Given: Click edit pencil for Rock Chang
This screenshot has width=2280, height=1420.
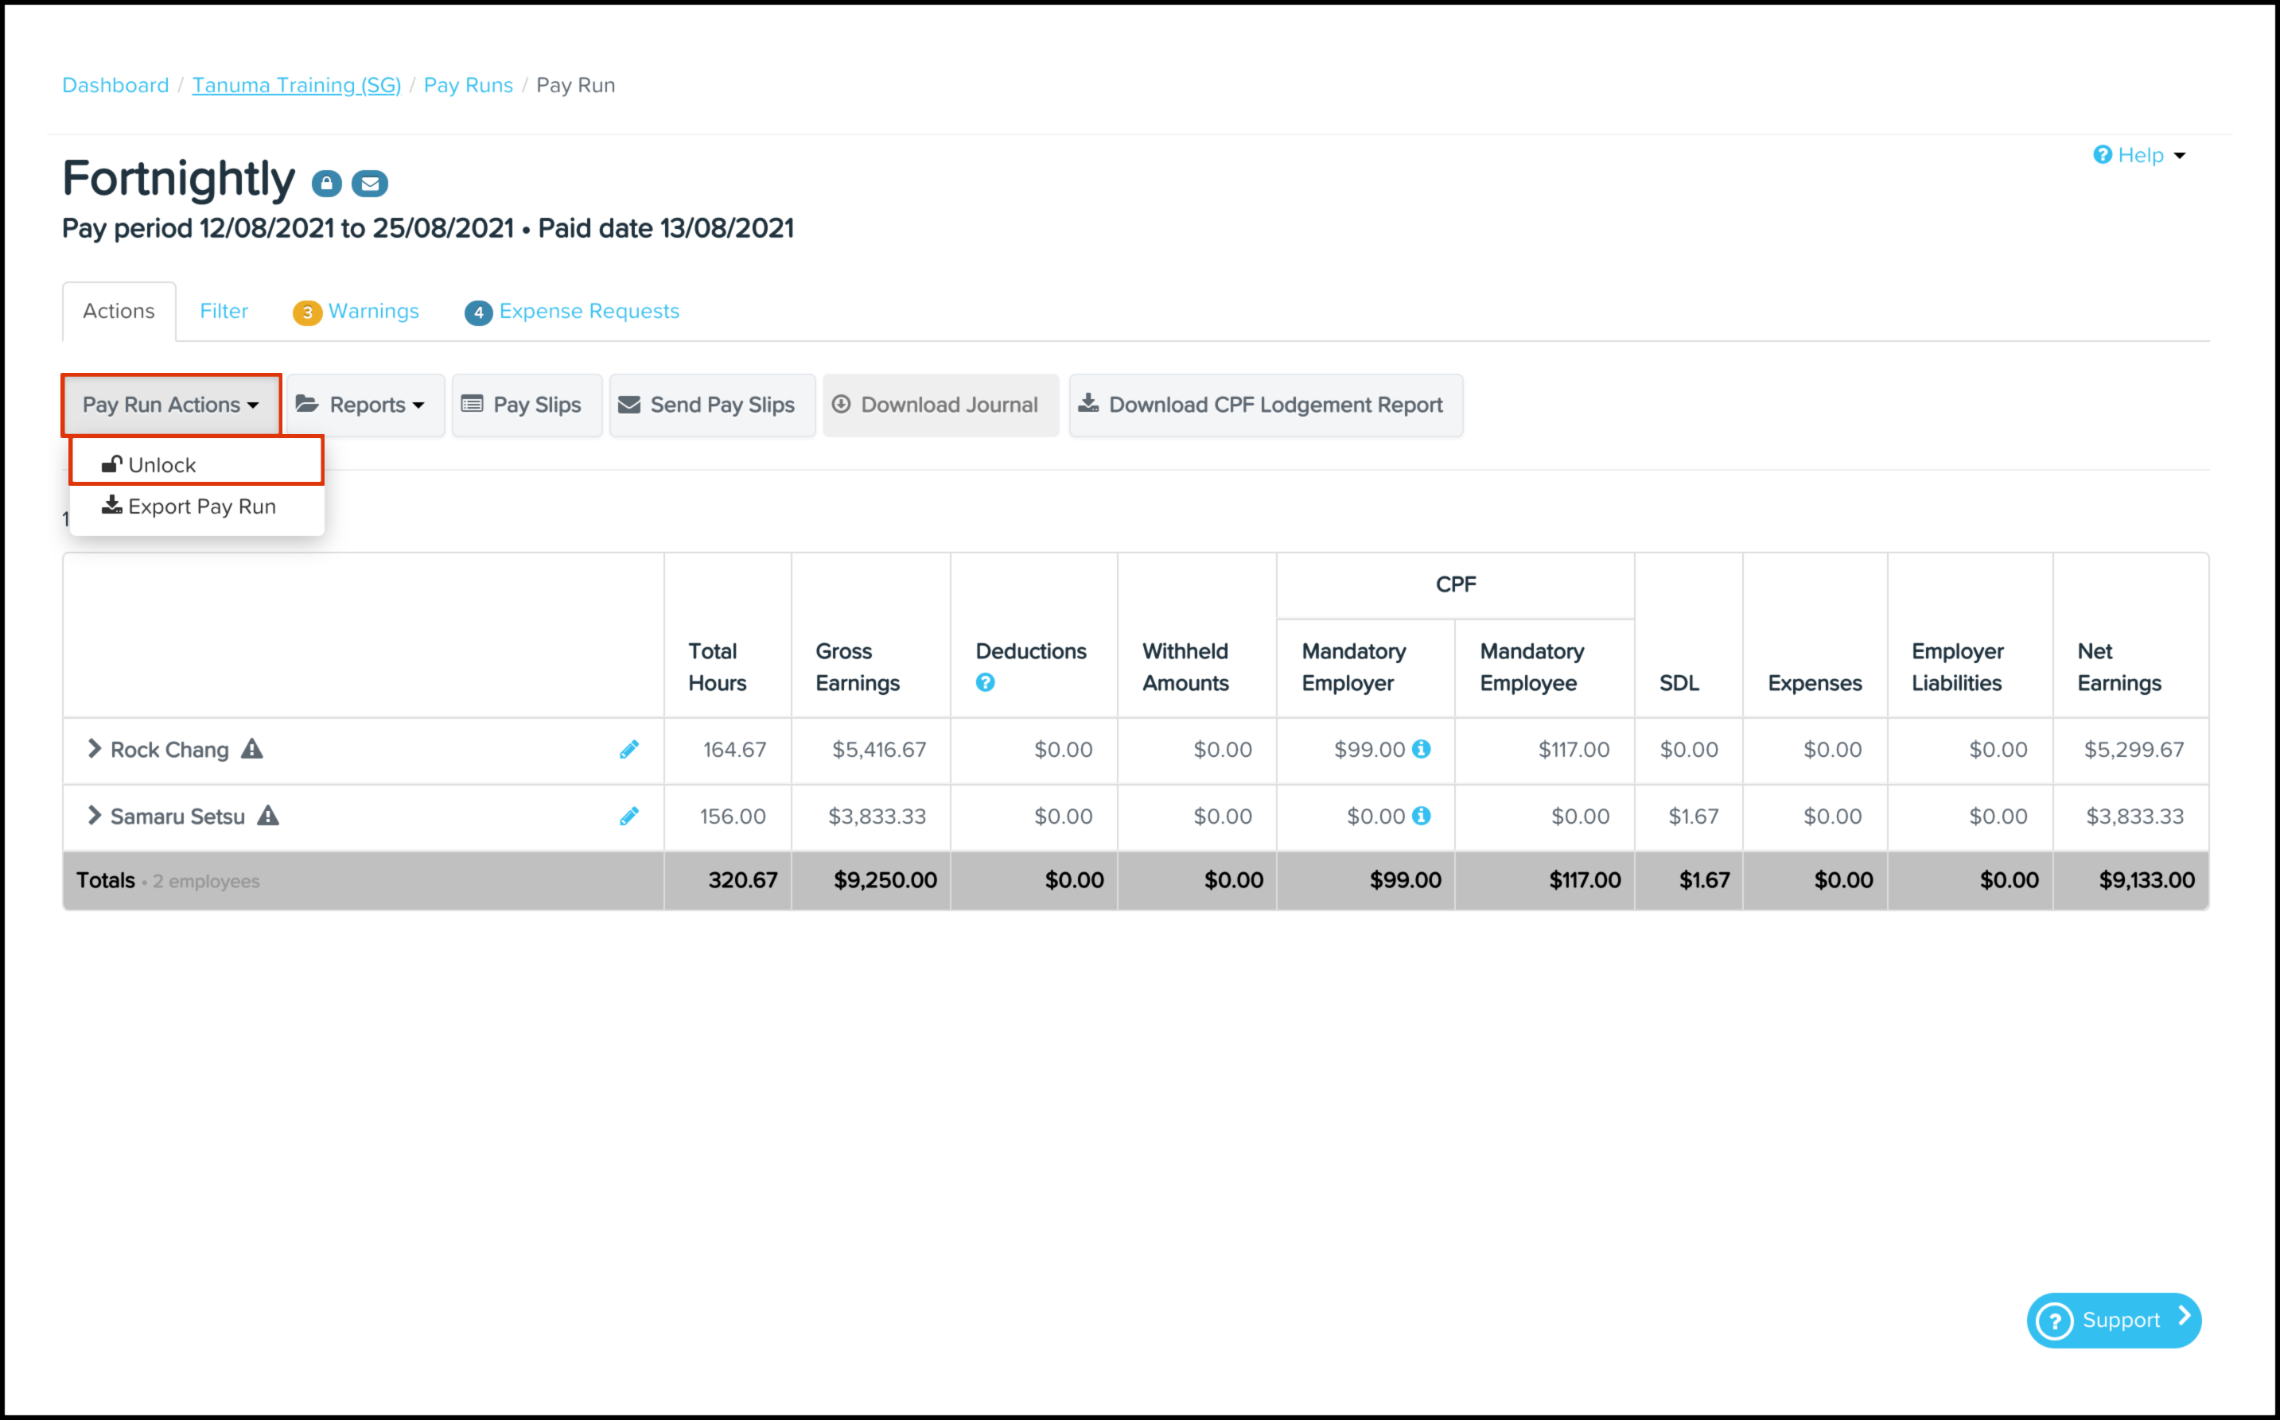Looking at the screenshot, I should (628, 750).
